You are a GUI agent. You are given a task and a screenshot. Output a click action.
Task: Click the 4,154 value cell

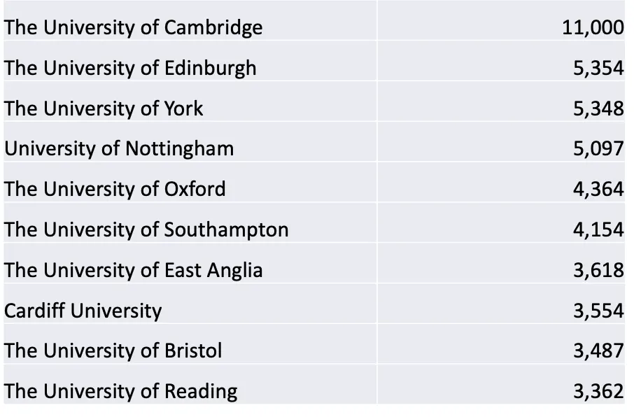(x=501, y=222)
